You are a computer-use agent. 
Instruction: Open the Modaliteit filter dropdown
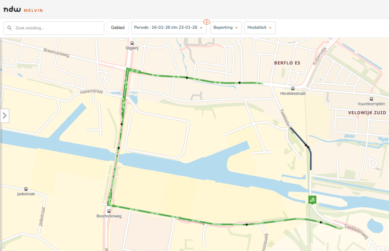[260, 27]
